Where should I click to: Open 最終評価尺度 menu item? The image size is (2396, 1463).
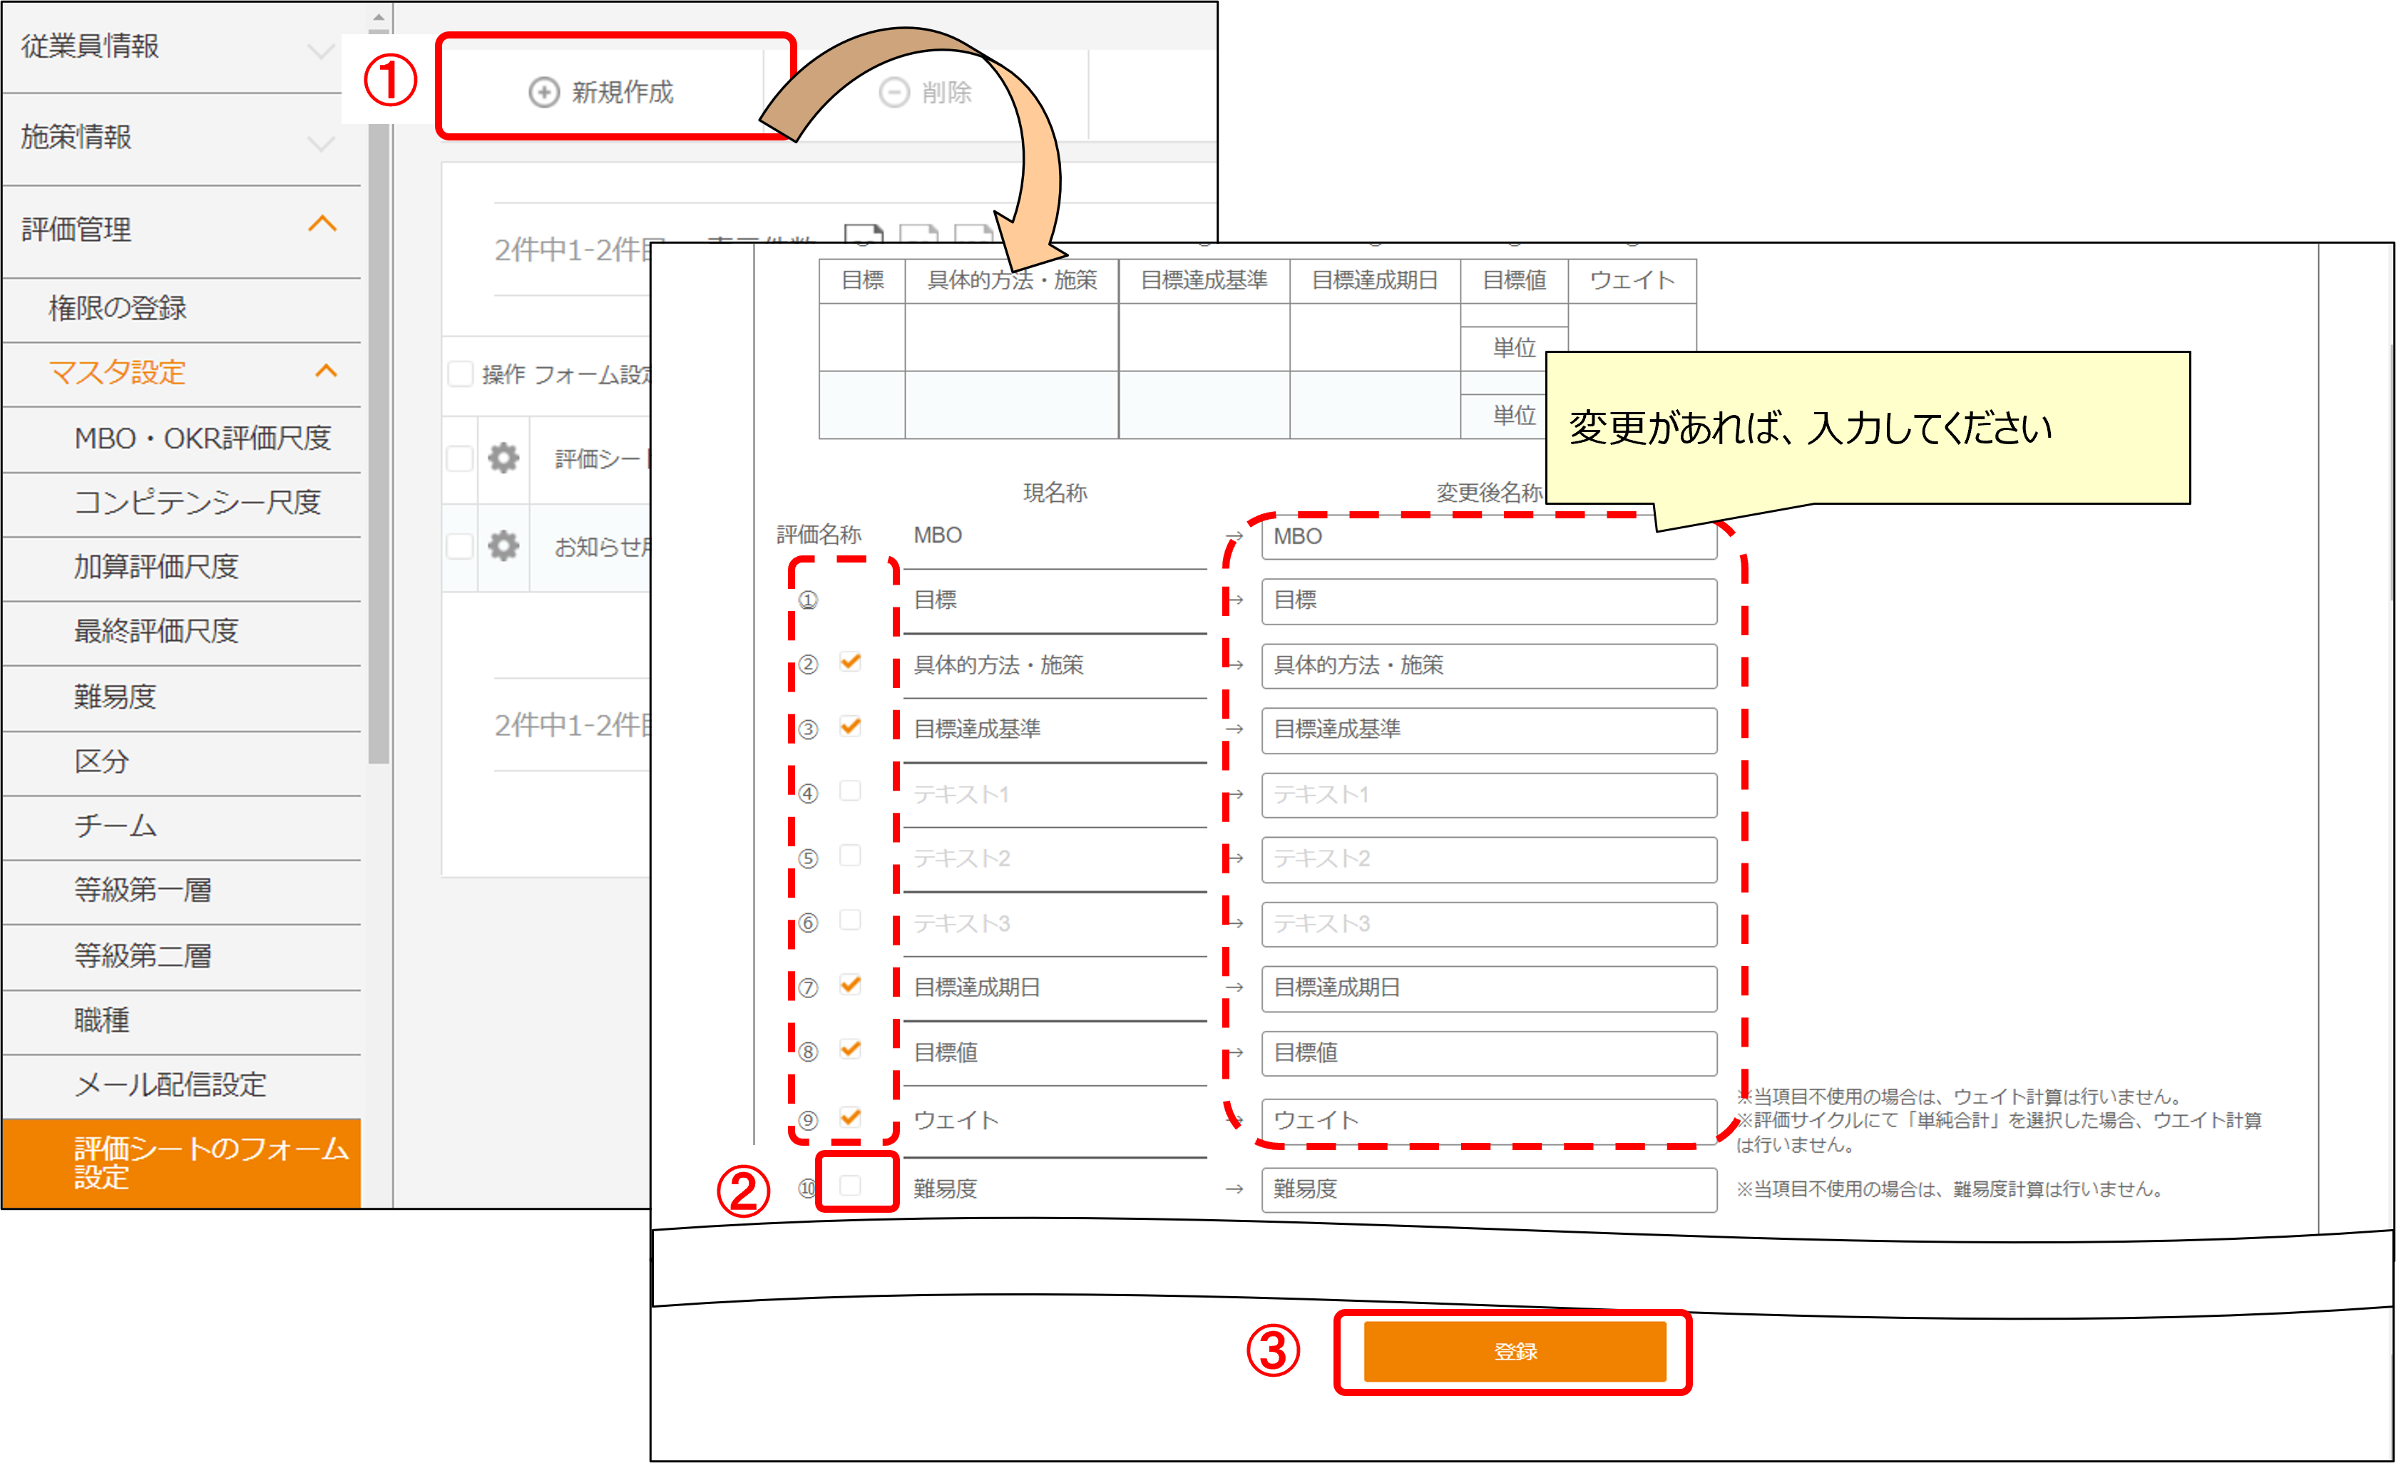tap(181, 632)
